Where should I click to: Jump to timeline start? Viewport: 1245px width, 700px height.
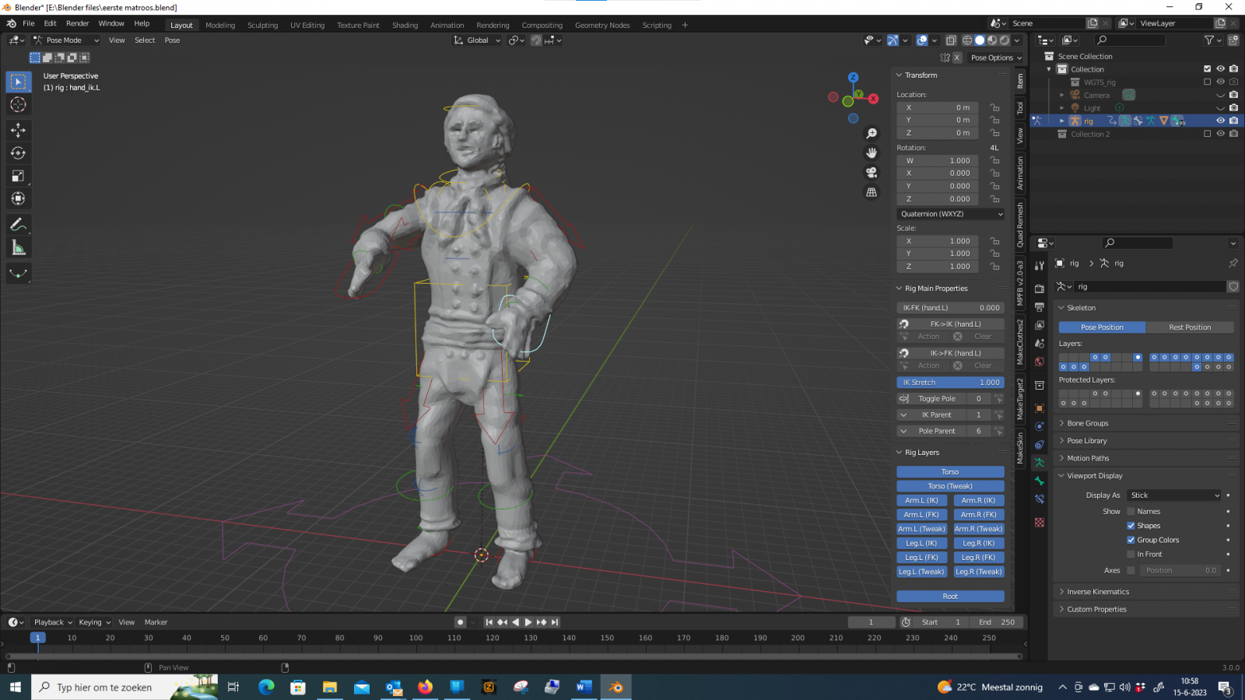point(489,622)
